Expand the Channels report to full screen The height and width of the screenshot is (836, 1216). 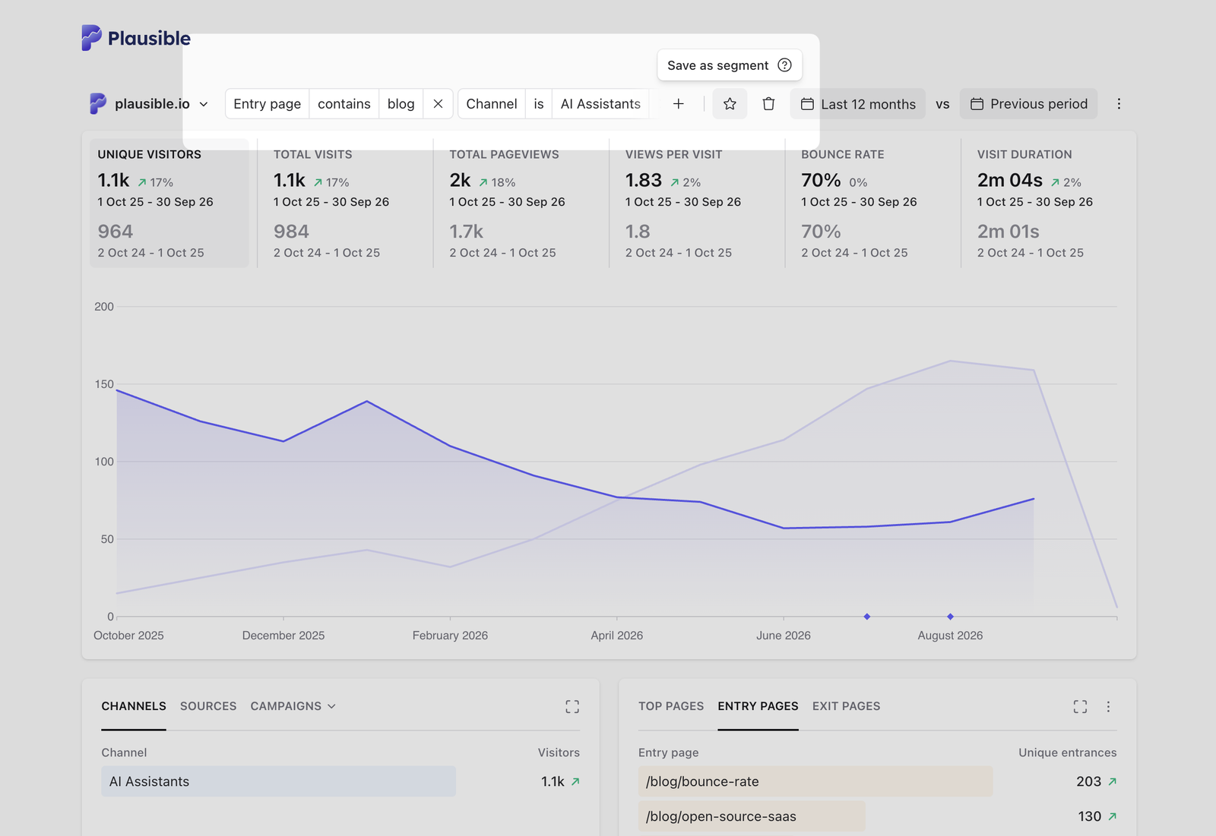coord(572,707)
